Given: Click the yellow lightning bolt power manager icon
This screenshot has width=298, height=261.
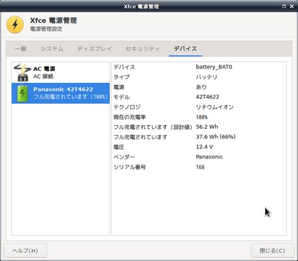Looking at the screenshot, I should click(15, 25).
